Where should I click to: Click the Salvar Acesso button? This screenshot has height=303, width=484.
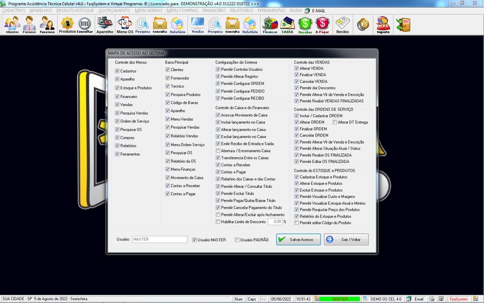point(298,239)
